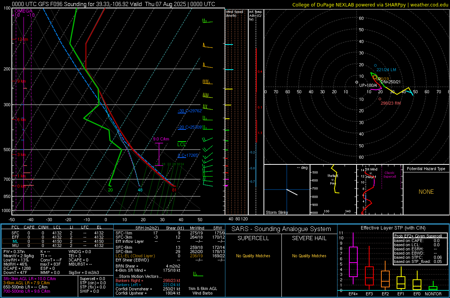Click the Wind Speed (knots) panel header
Image resolution: width=450 pixels, height=298 pixels.
pos(235,13)
